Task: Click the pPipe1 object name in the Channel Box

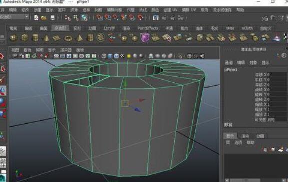Action: (x=231, y=70)
